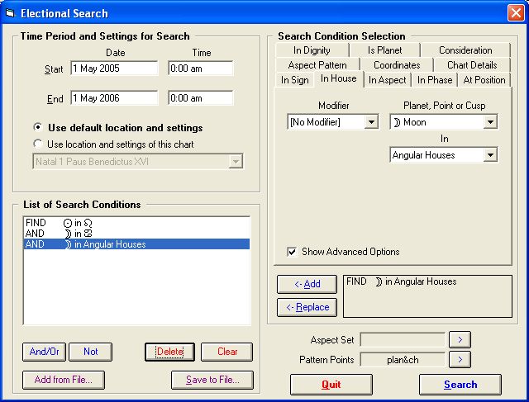Close the Electional Search window

(514, 13)
